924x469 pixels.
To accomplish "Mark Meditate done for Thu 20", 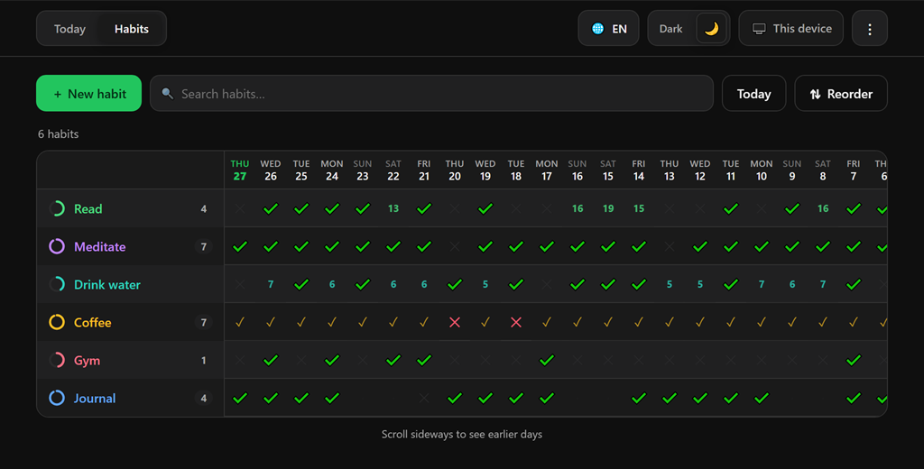I will (455, 246).
